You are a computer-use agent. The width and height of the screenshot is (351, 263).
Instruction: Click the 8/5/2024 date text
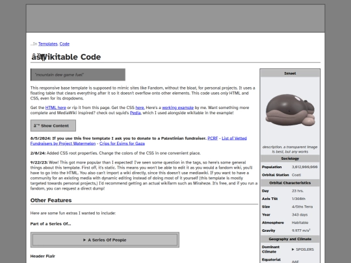[x=41, y=138]
